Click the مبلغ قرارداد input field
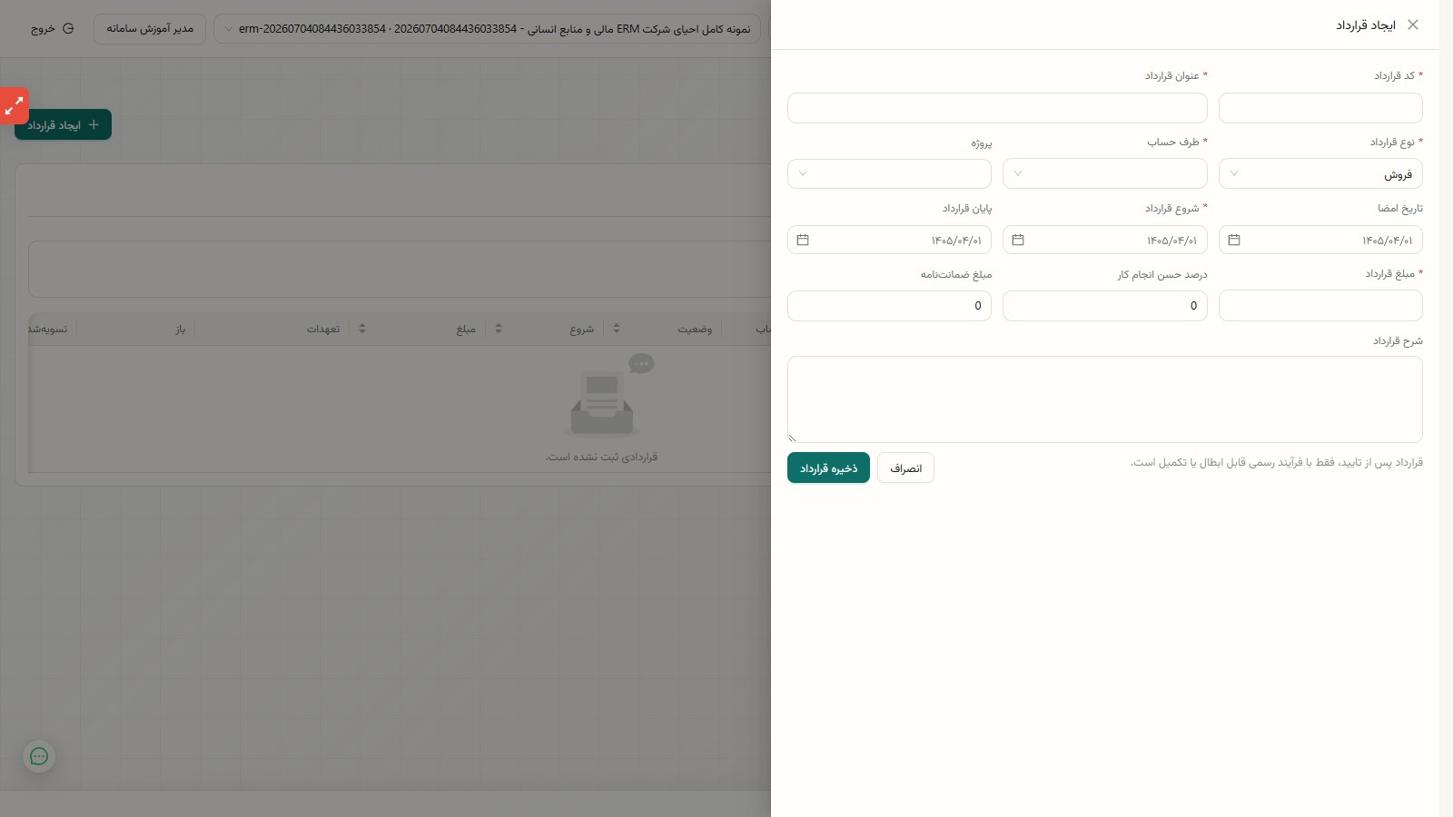This screenshot has width=1453, height=817. click(x=1320, y=306)
